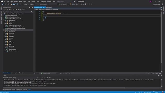Open the Package Manager Console tab

click(x=9, y=90)
